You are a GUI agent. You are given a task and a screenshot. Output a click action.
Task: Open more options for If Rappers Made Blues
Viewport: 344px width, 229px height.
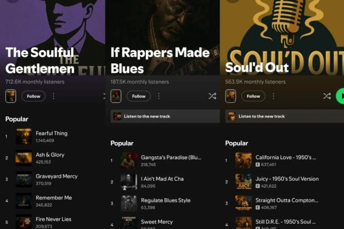(x=159, y=96)
